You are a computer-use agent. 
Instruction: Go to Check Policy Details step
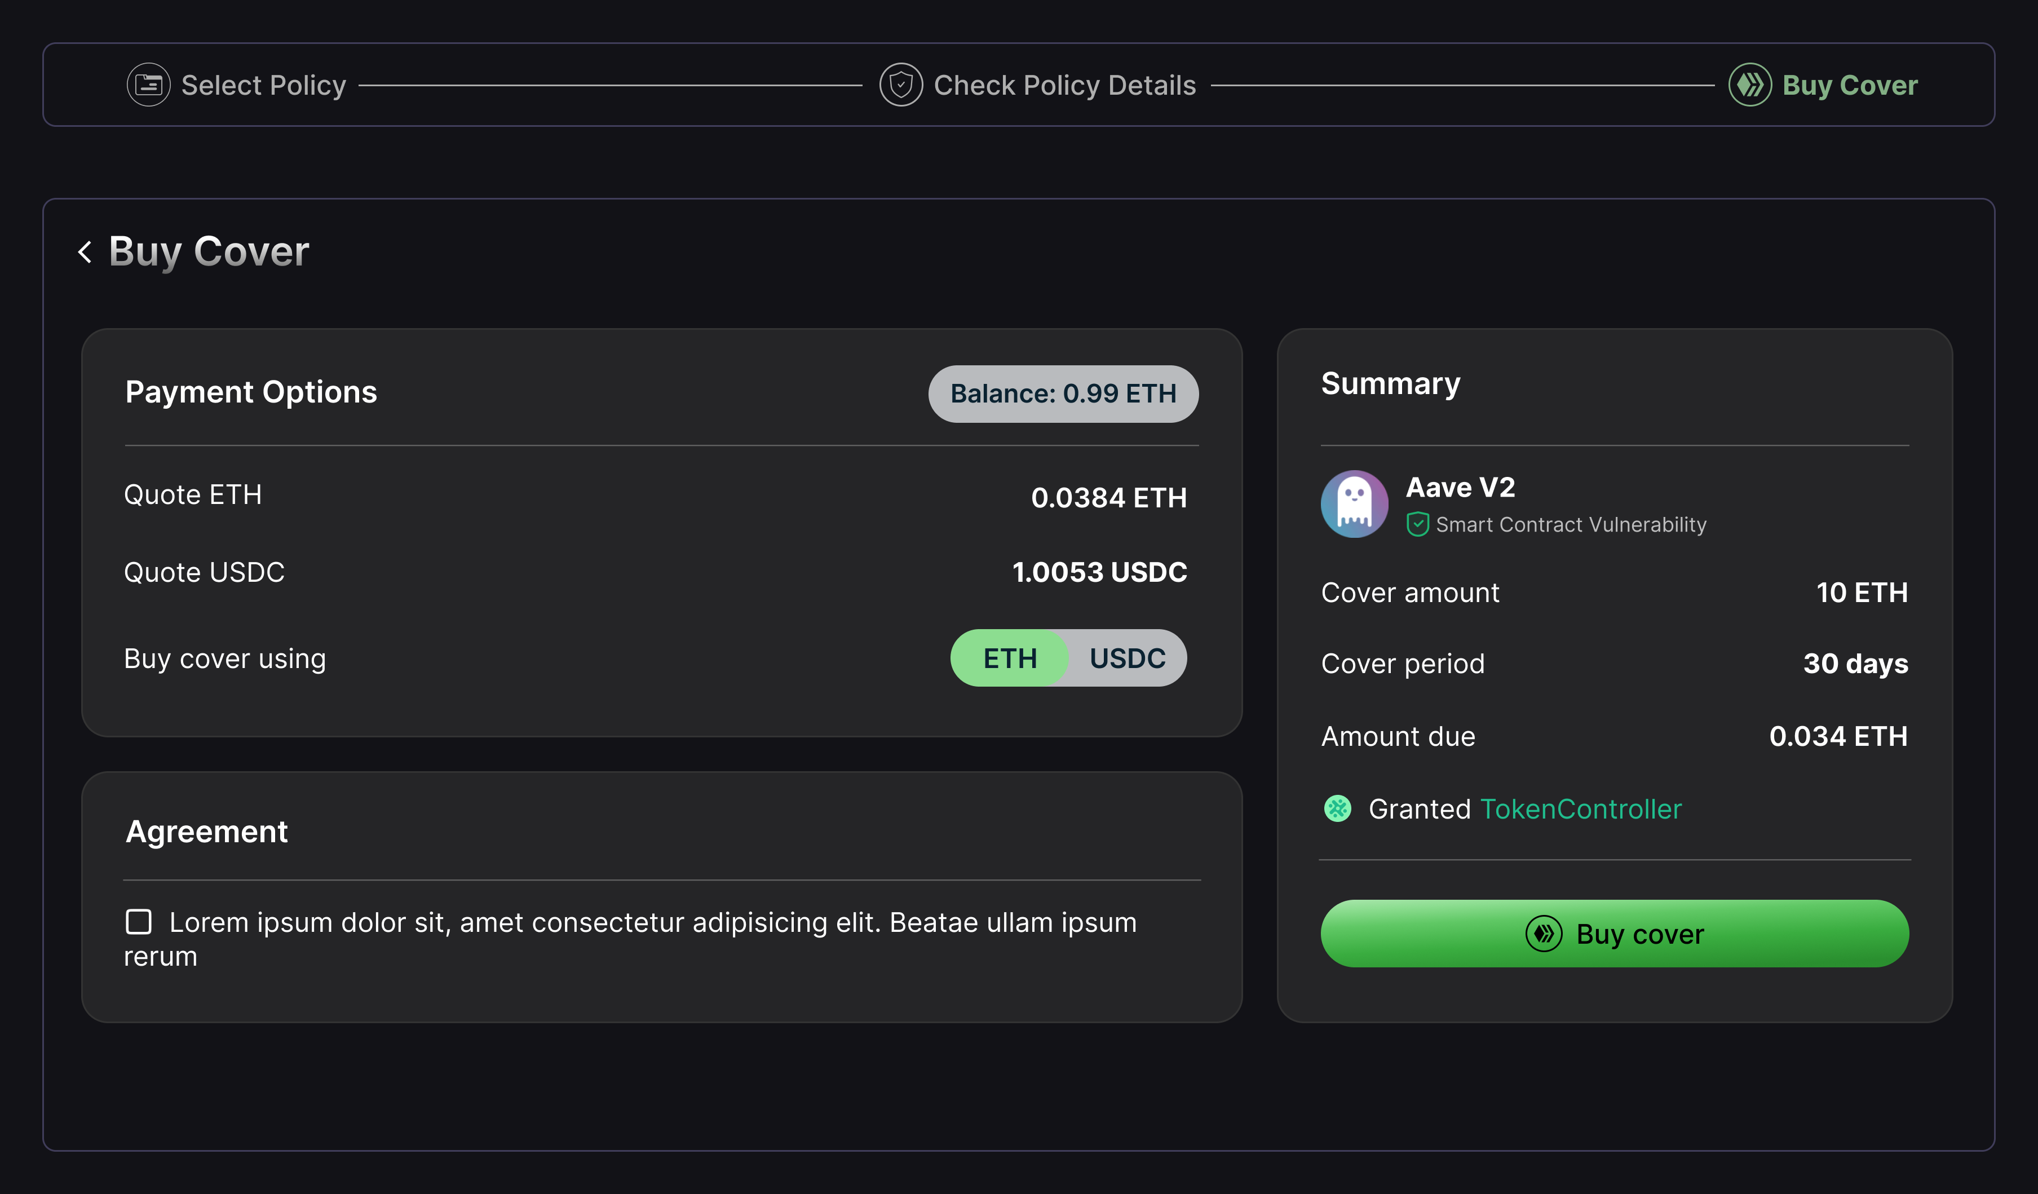pos(1064,85)
